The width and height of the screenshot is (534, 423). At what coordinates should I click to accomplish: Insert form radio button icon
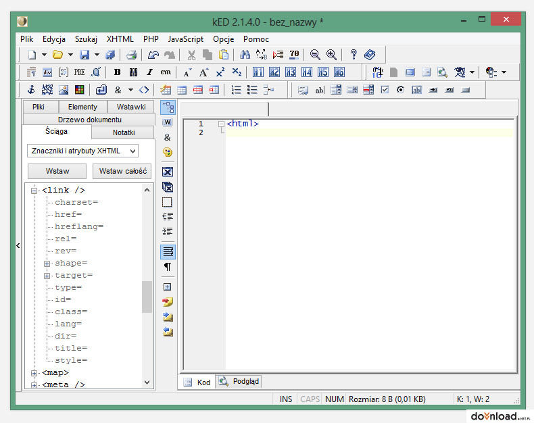[400, 90]
